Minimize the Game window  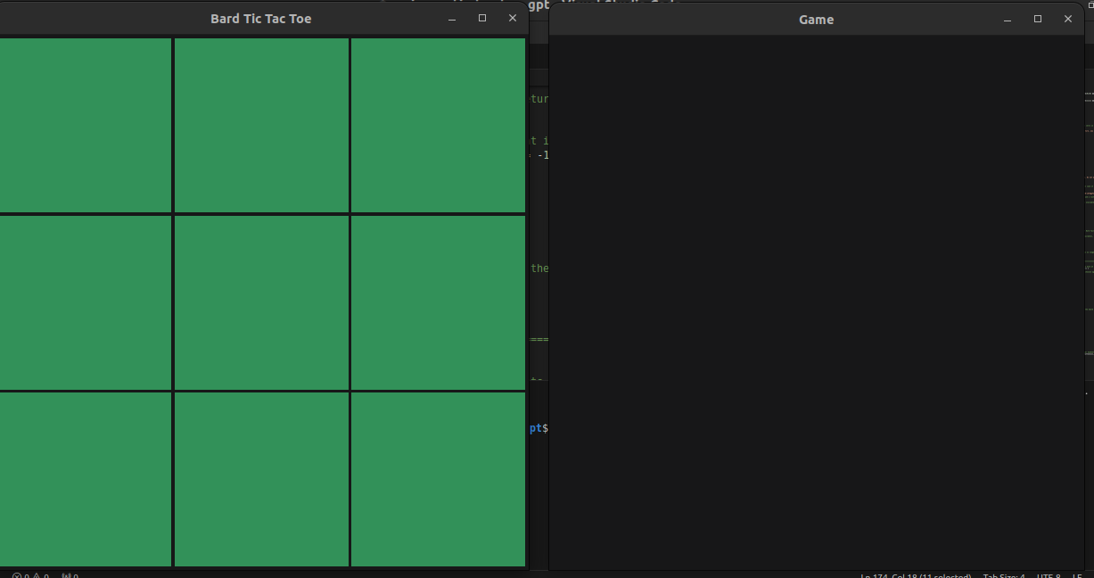pos(1008,20)
